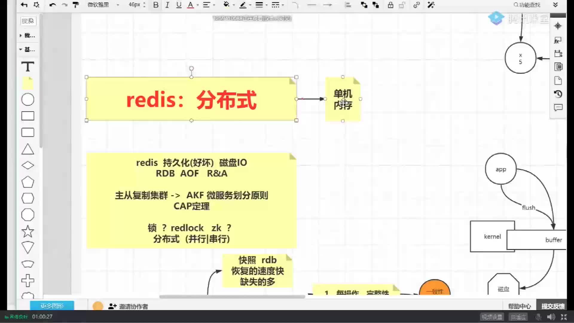Select the diamond shape in panel
The image size is (574, 323).
(28, 165)
